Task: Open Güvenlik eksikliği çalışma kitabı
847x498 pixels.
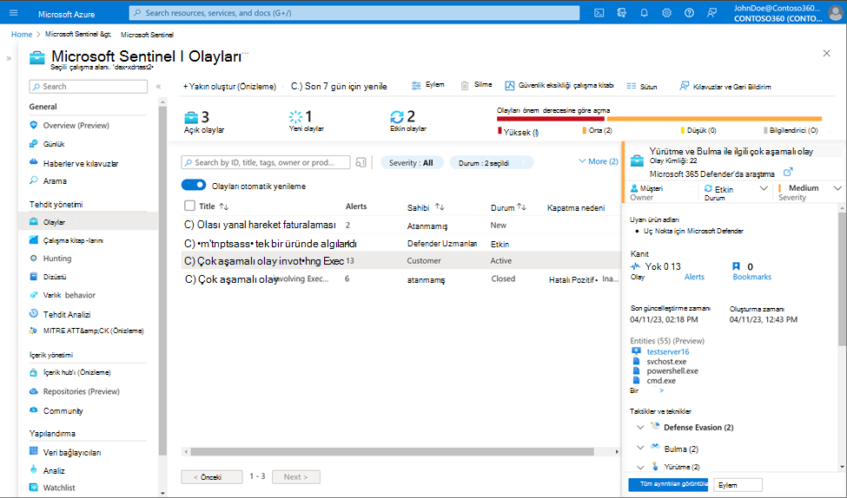Action: tap(559, 85)
